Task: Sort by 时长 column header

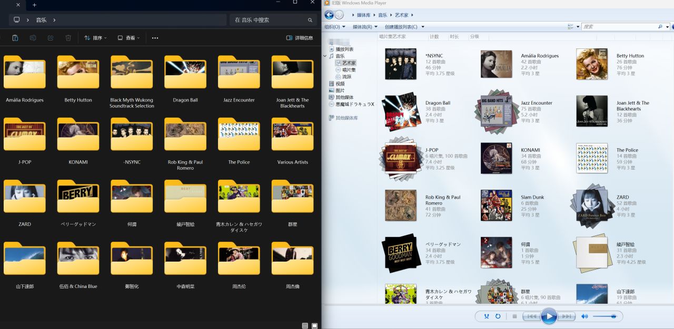Action: (454, 37)
